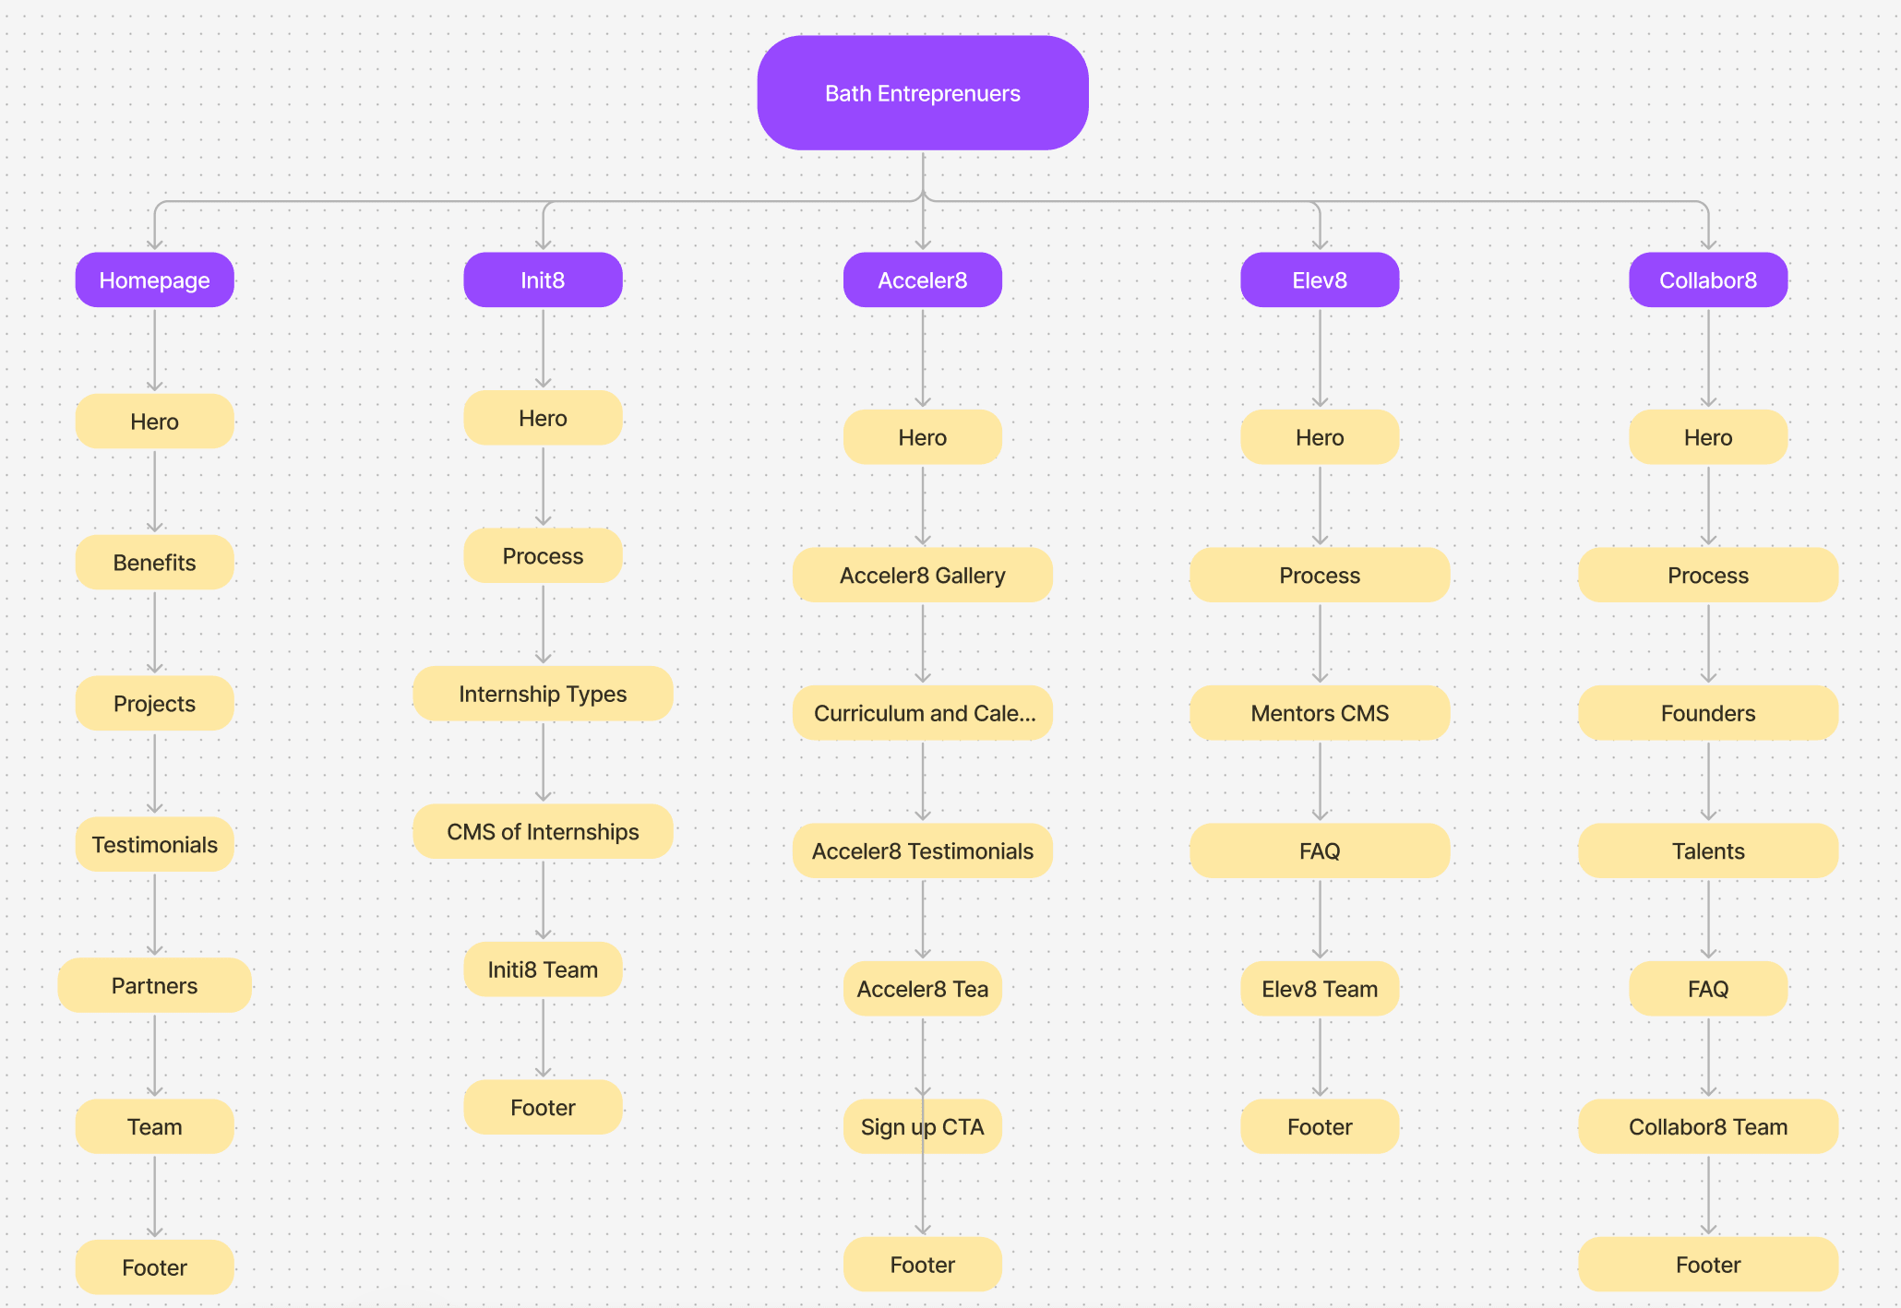Viewport: 1901px width, 1308px height.
Task: Click the Acceler8 Gallery node
Action: (922, 576)
